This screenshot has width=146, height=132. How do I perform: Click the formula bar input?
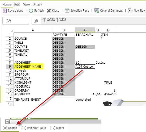93,21
